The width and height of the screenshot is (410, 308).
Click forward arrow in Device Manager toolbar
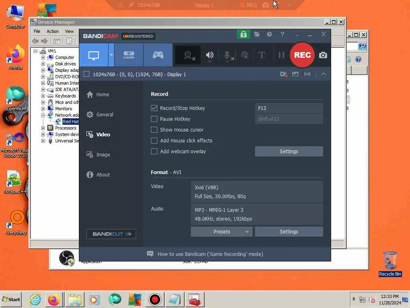44,41
